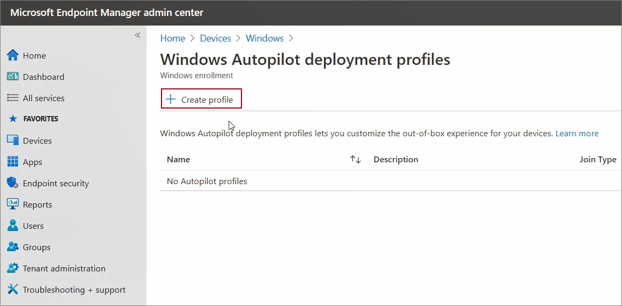Go to Home in the sidebar menu

34,56
